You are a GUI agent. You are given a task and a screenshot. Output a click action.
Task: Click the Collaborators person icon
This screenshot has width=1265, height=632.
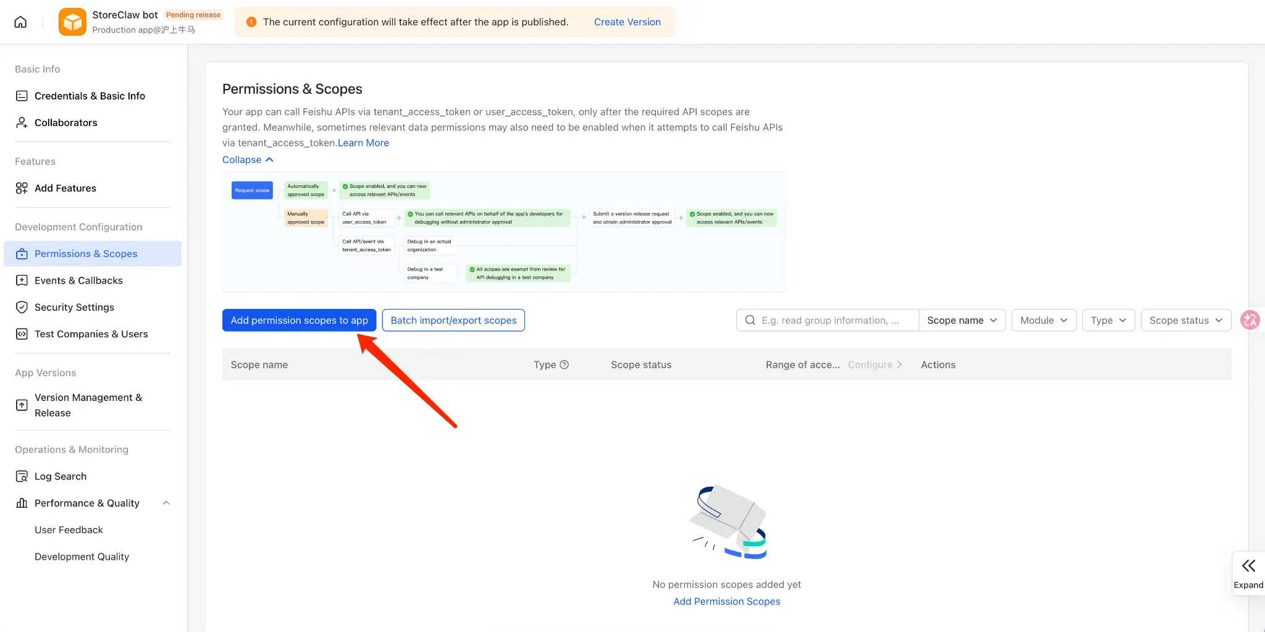(x=22, y=122)
